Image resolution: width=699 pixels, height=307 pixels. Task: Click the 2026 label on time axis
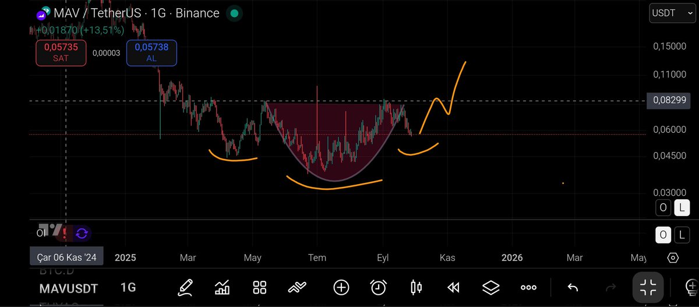[x=512, y=257]
